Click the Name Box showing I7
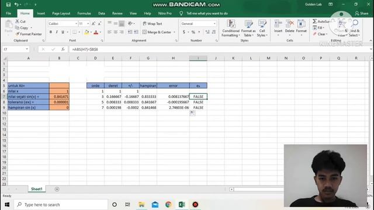Viewport: 374px width, 210px height. click(16, 49)
